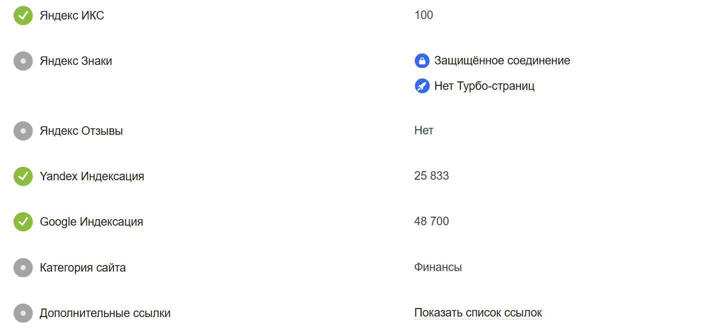Select the Google Индексация row label
The width and height of the screenshot is (710, 335).
(x=92, y=222)
